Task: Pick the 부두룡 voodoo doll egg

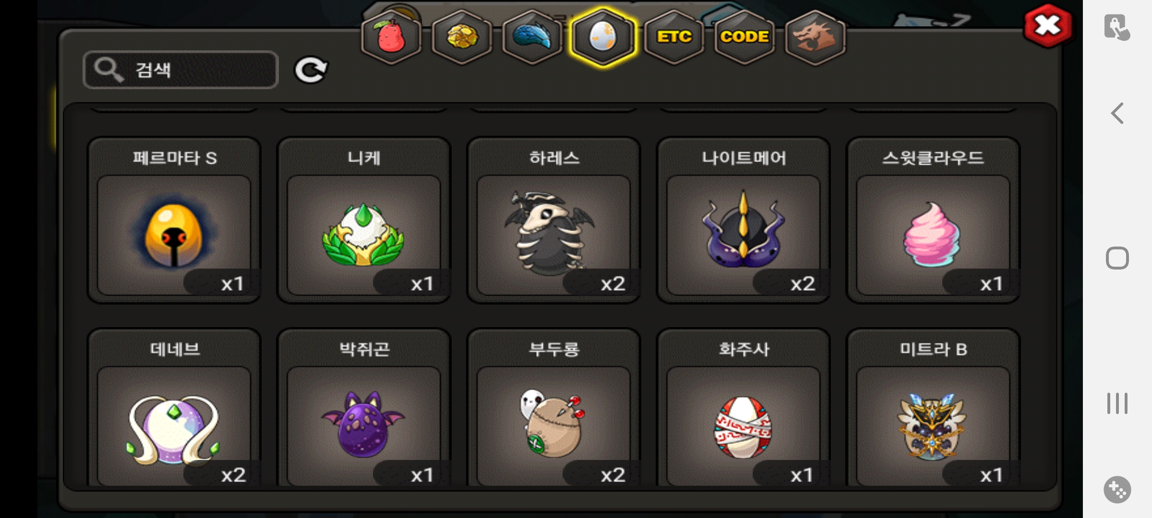Action: 553,408
